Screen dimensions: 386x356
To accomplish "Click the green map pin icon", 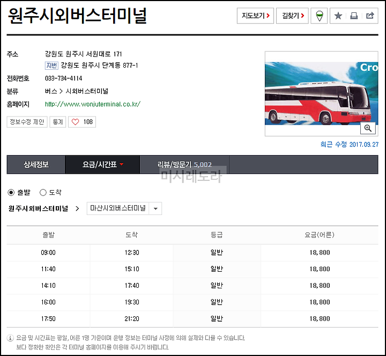I will click(320, 16).
